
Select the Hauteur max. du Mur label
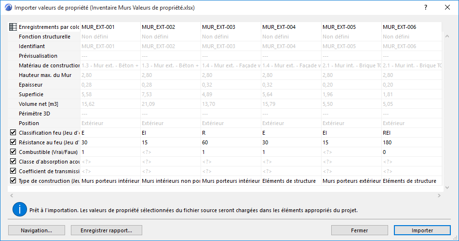click(x=45, y=75)
